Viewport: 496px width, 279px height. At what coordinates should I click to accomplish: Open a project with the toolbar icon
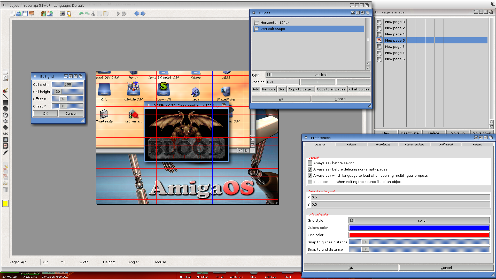[19, 13]
